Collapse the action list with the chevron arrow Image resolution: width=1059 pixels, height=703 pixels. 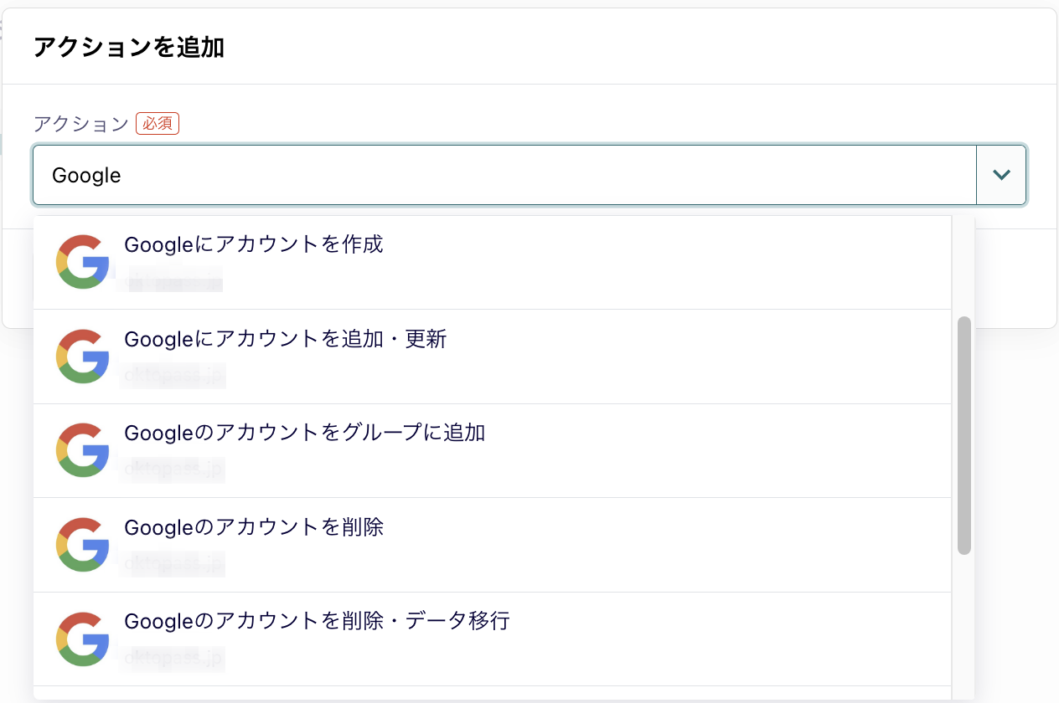click(1000, 175)
